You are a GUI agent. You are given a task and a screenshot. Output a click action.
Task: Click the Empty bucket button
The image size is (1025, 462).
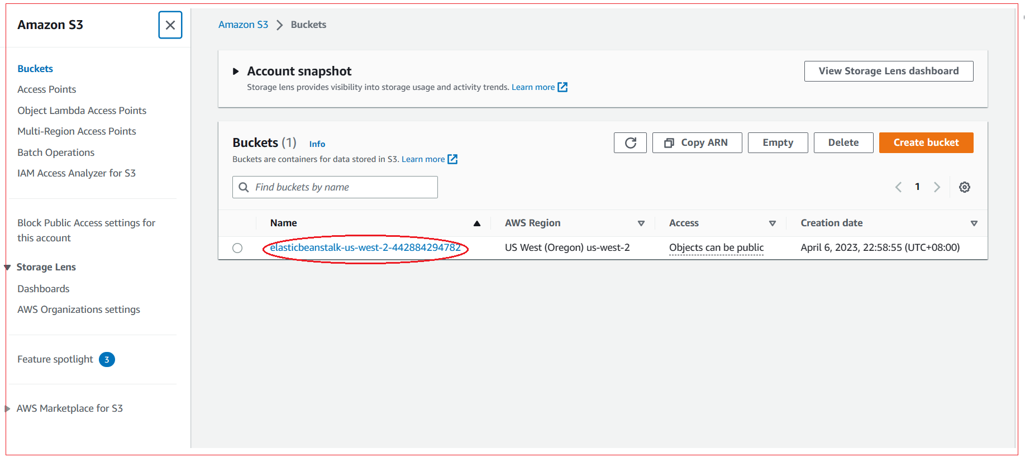pos(778,142)
